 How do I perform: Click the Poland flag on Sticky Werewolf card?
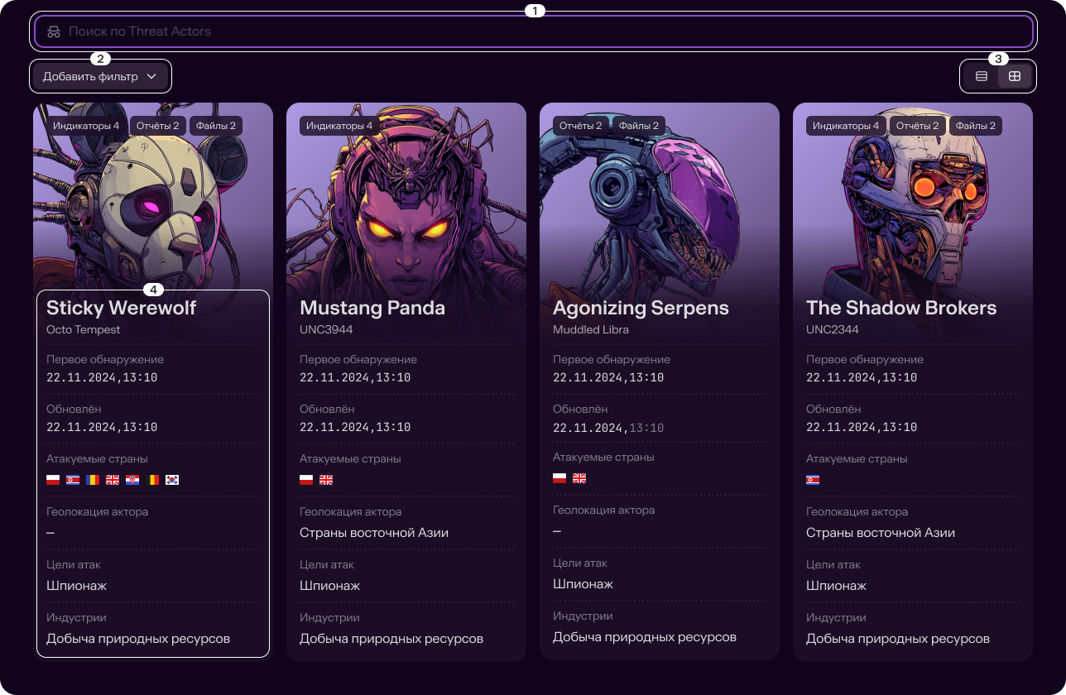(53, 480)
